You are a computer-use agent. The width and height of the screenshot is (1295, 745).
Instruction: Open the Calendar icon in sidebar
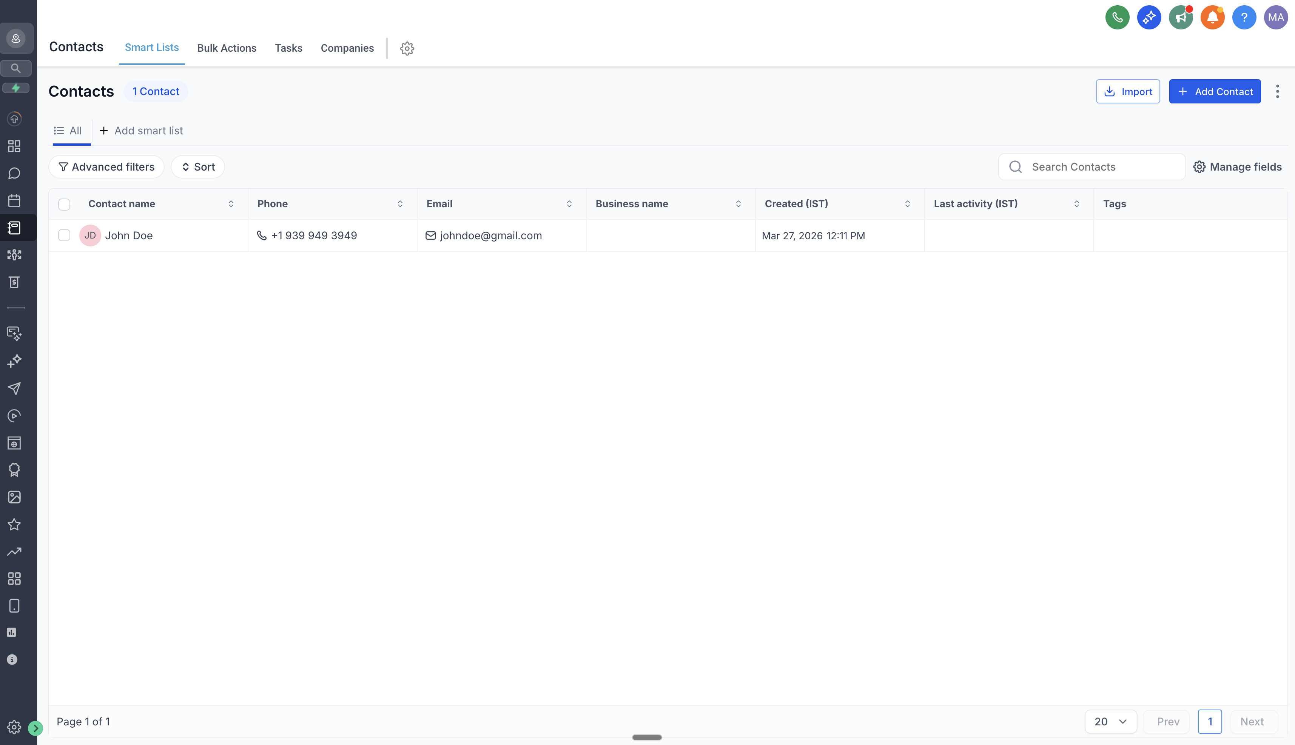(14, 200)
